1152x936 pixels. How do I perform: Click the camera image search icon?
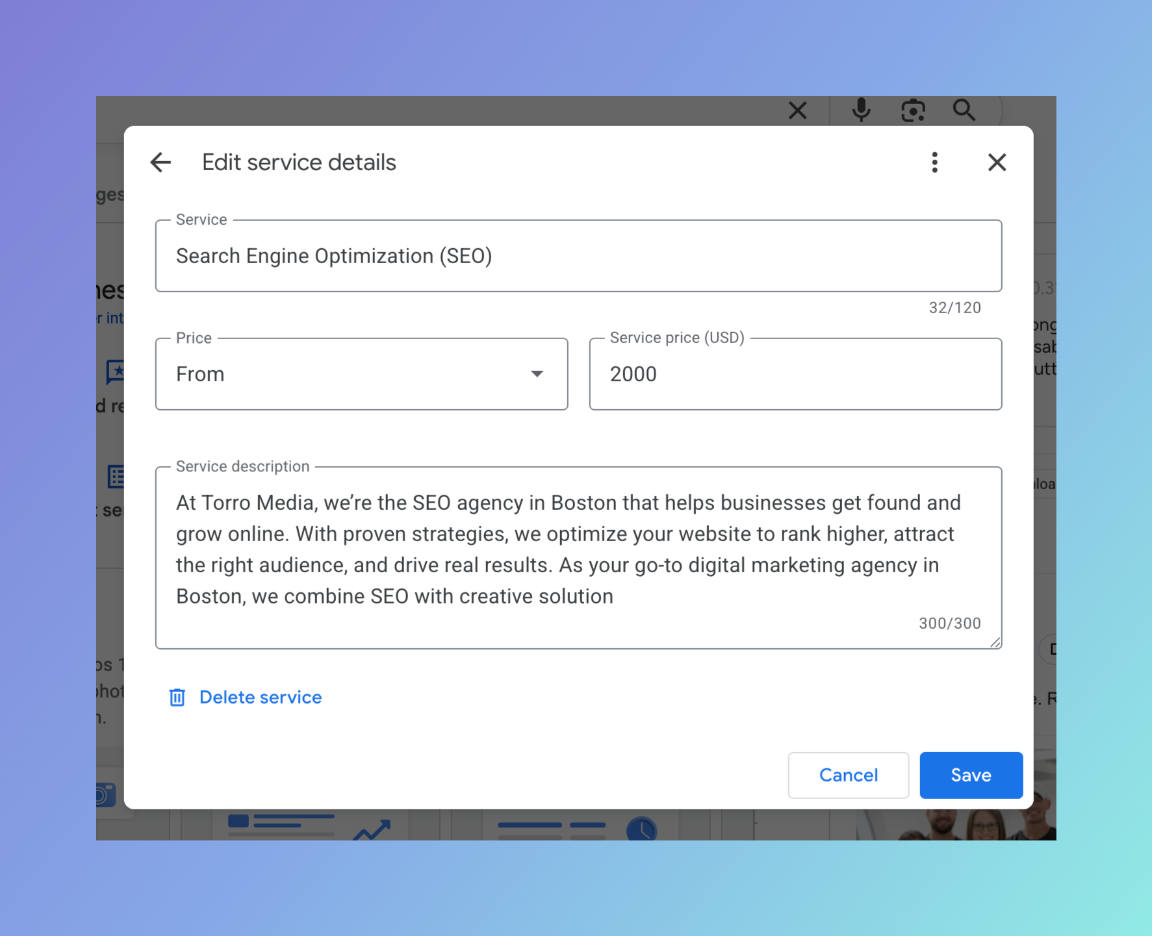click(x=913, y=111)
